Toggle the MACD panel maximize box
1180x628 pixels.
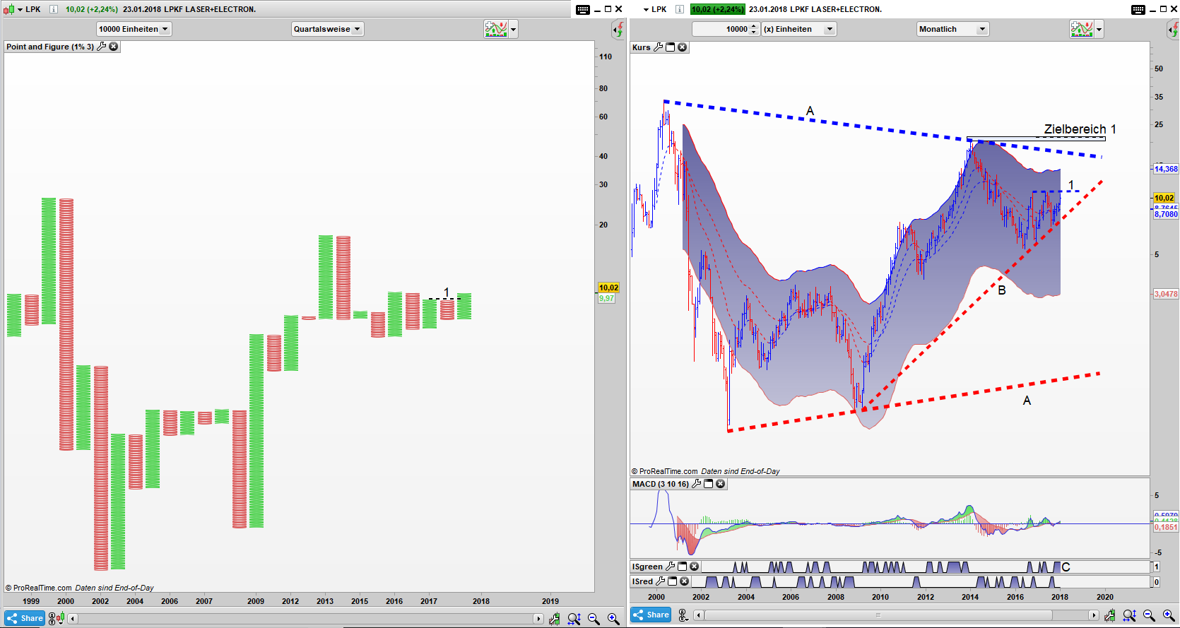(x=709, y=484)
